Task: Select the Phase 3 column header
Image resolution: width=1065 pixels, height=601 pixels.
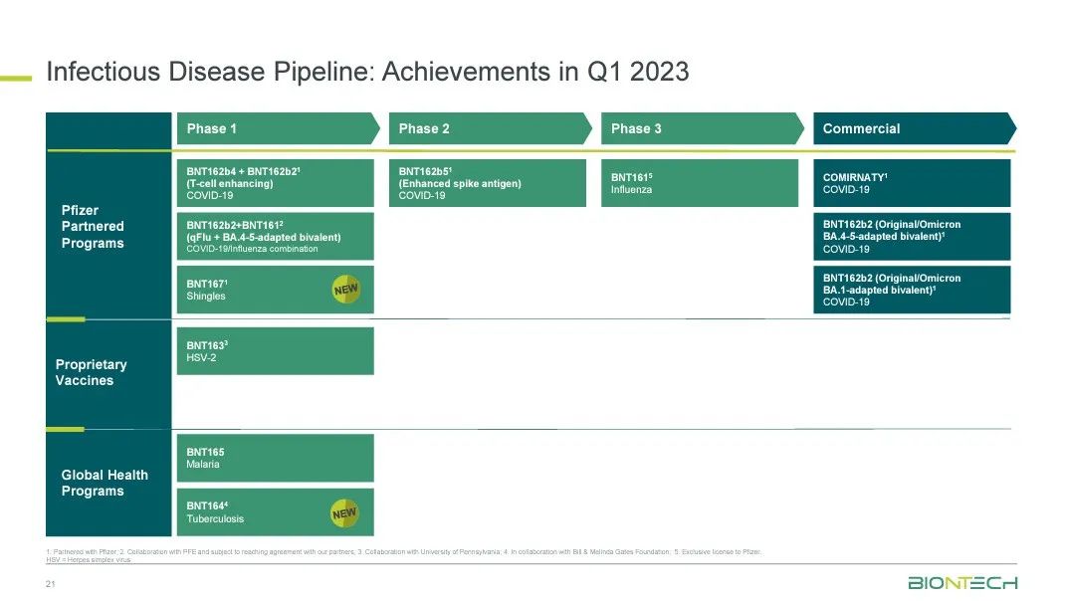Action: pos(703,128)
